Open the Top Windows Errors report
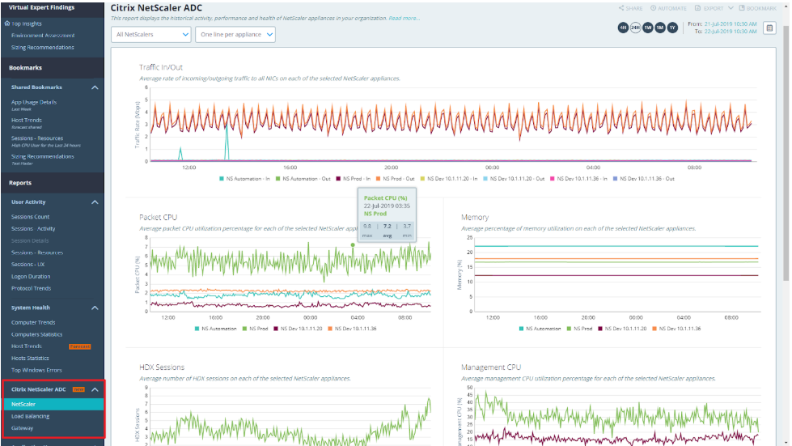The width and height of the screenshot is (792, 446). [36, 370]
